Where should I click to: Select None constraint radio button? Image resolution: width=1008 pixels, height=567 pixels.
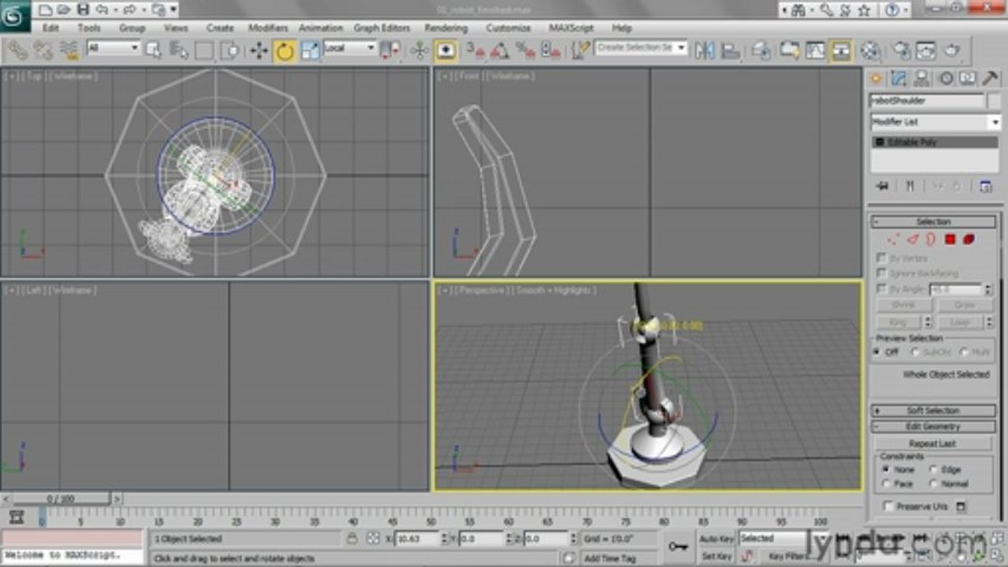[x=887, y=469]
